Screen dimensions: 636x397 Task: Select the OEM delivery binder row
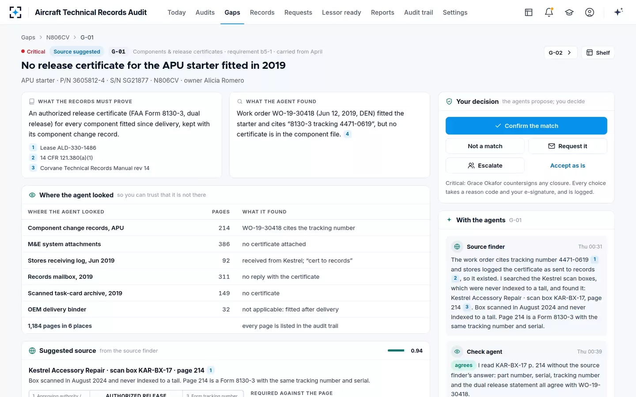click(226, 310)
